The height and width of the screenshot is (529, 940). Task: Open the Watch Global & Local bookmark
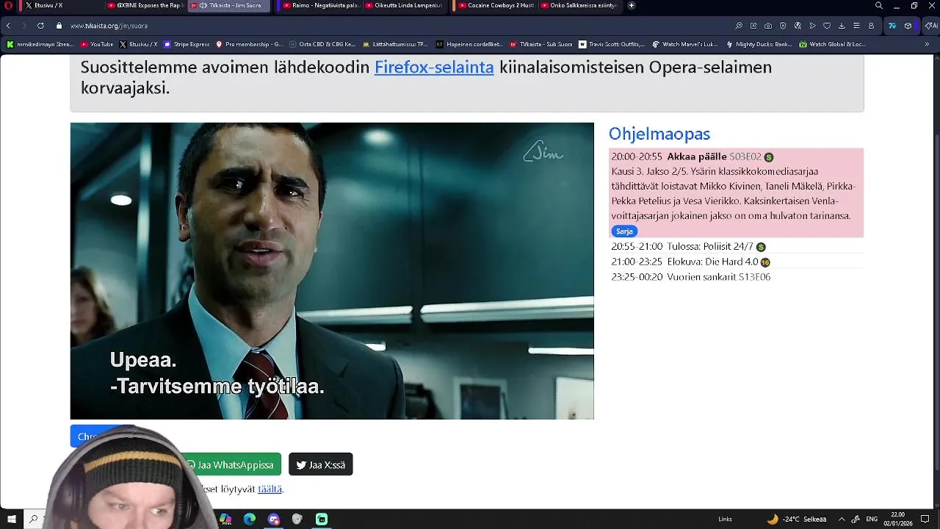pyautogui.click(x=833, y=44)
